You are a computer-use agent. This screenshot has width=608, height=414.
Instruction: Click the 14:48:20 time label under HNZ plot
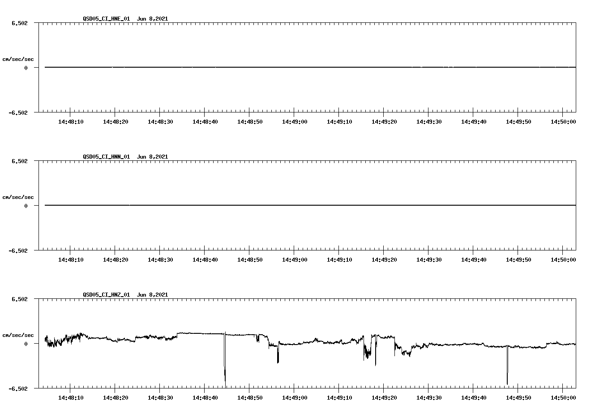pyautogui.click(x=116, y=398)
